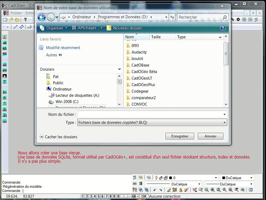Click Cacher les dossiers
The image size is (266, 200).
pos(58,137)
